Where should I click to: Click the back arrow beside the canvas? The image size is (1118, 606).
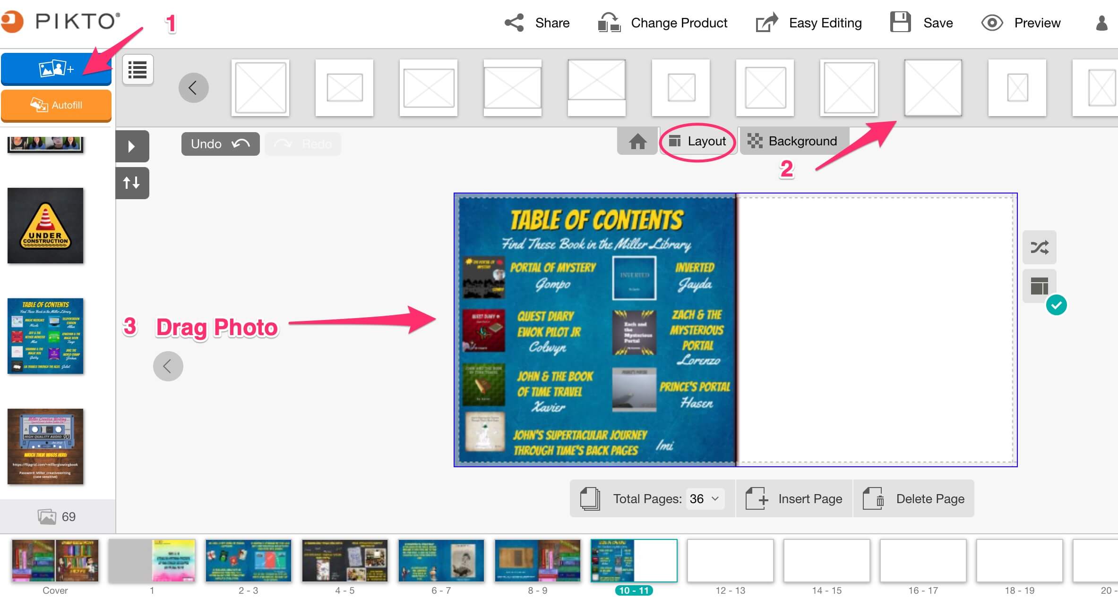pyautogui.click(x=167, y=366)
